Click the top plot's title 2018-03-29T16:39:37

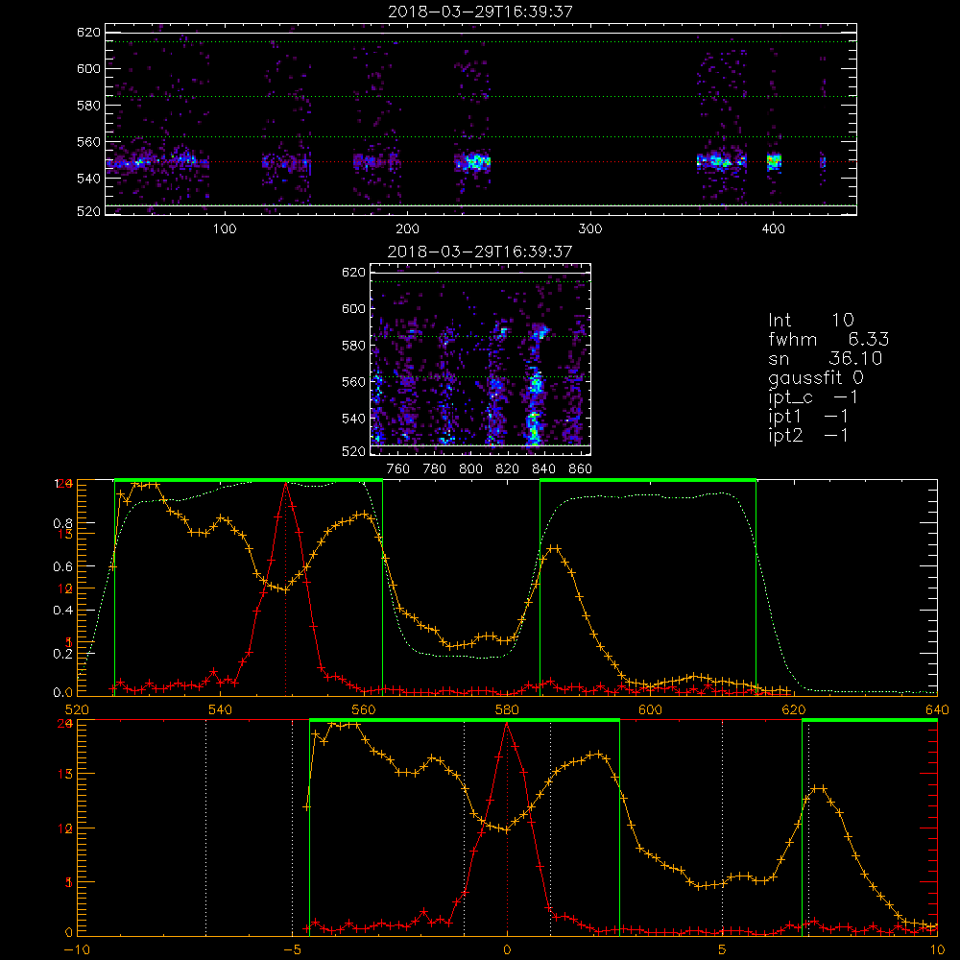point(481,12)
